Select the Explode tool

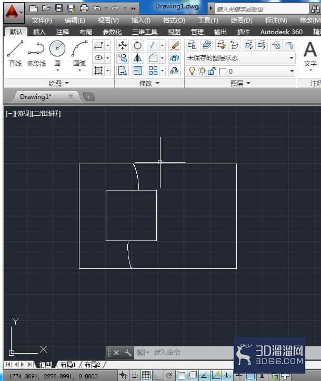[175, 58]
